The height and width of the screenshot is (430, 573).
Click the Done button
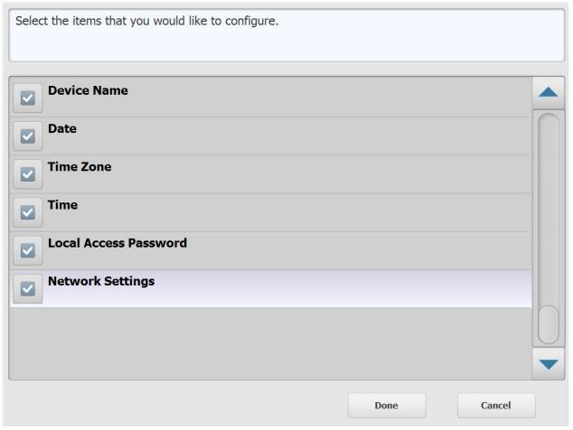(387, 405)
